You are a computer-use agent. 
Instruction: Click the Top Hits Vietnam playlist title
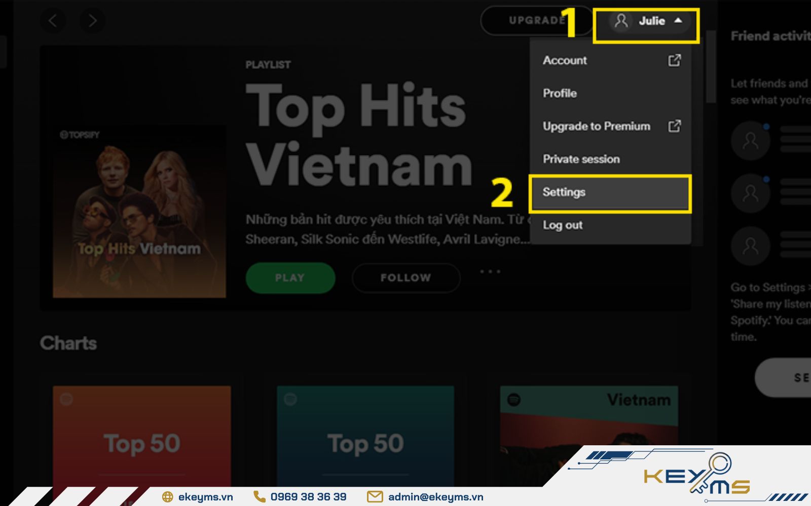tap(359, 135)
